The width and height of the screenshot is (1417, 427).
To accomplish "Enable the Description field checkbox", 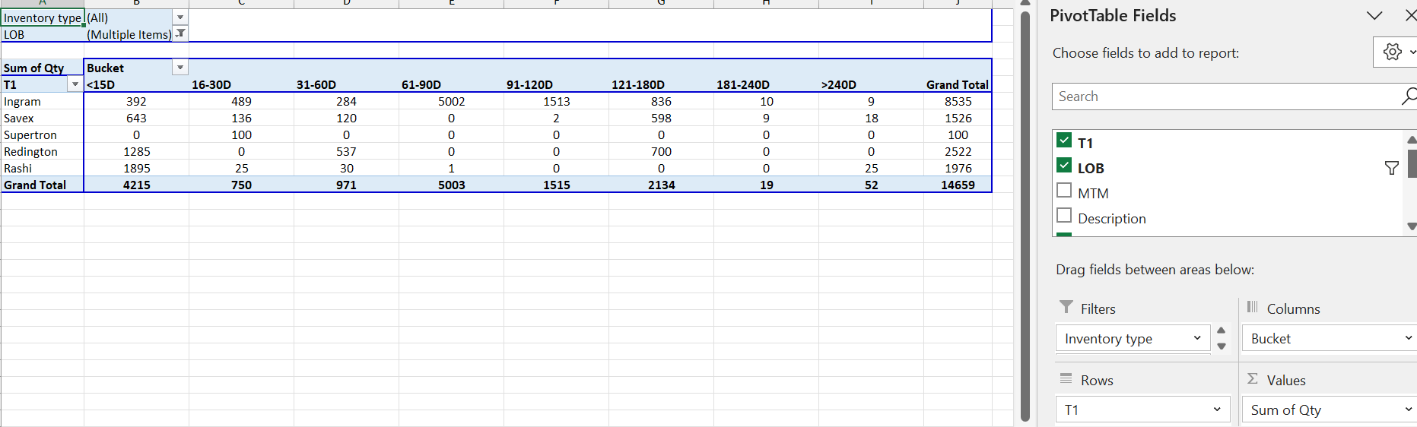I will [x=1064, y=216].
